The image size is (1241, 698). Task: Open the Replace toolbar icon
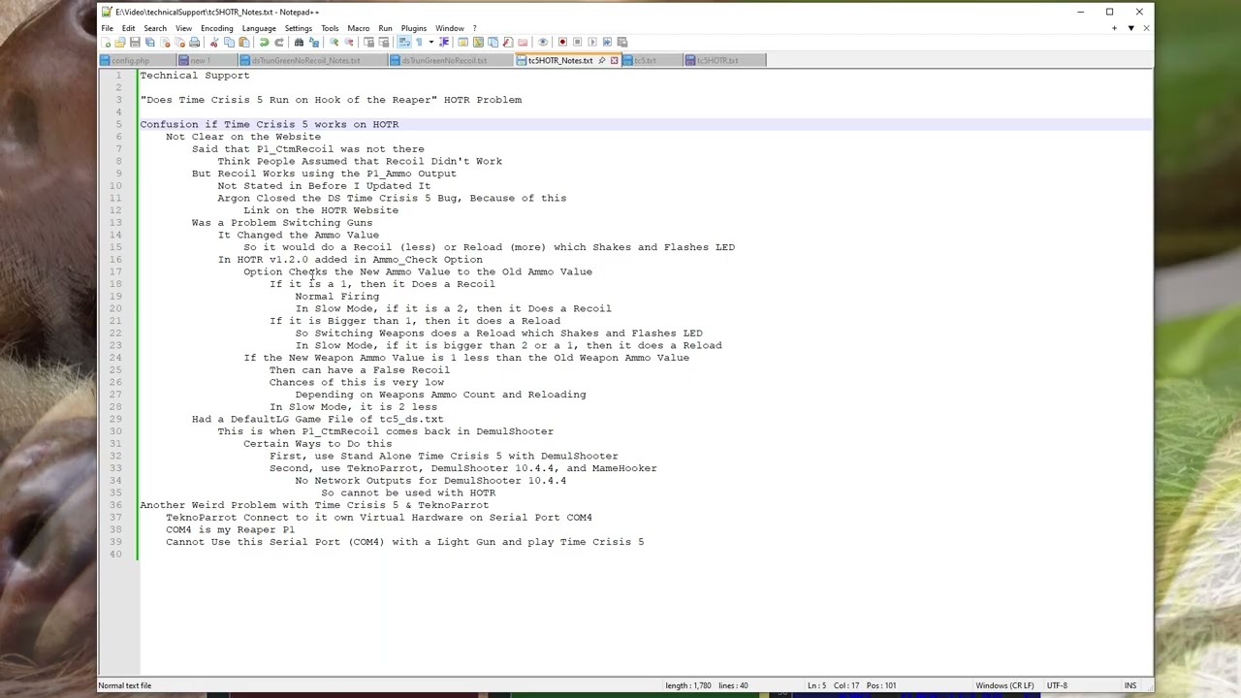point(314,42)
